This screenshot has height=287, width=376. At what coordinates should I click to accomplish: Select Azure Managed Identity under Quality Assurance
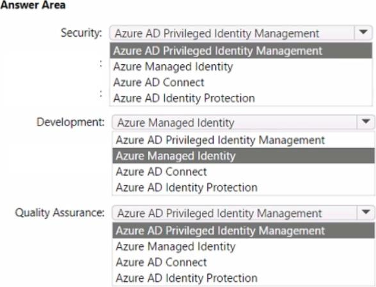243,246
